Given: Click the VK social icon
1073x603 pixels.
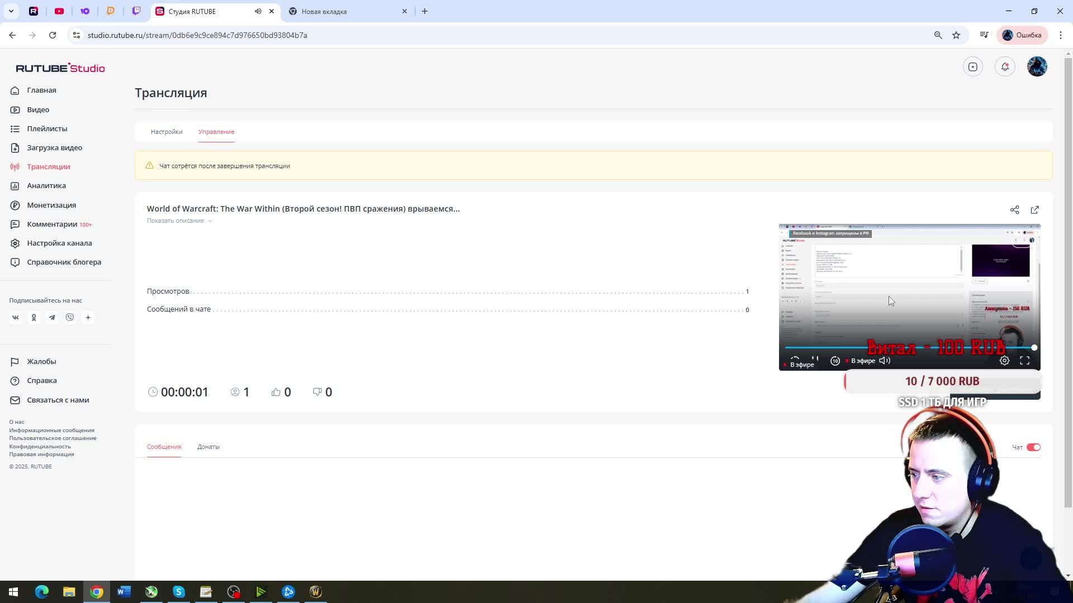Looking at the screenshot, I should pos(16,317).
